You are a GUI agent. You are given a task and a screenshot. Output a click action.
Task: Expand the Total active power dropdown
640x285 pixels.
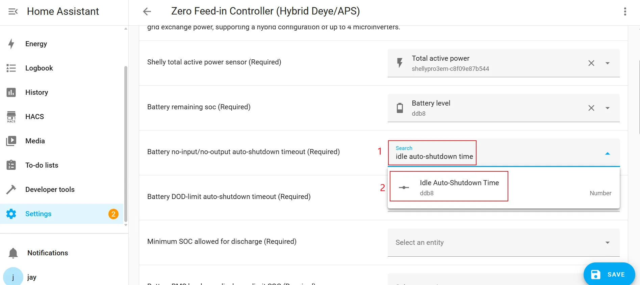[607, 63]
